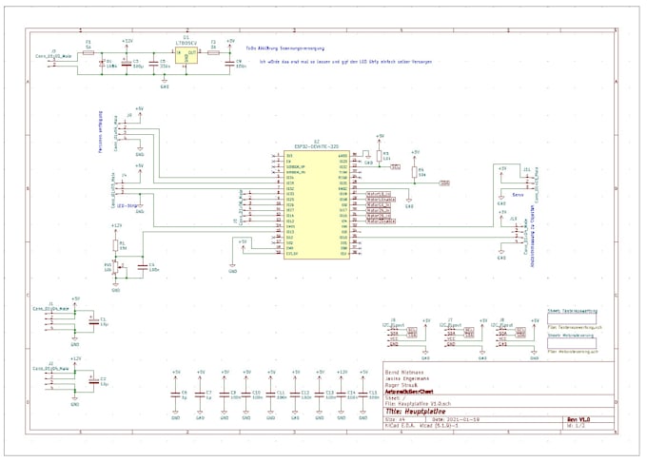Screen dimensions: 647x462
Task: Click resistor R4 pull-up symbol
Action: point(415,172)
